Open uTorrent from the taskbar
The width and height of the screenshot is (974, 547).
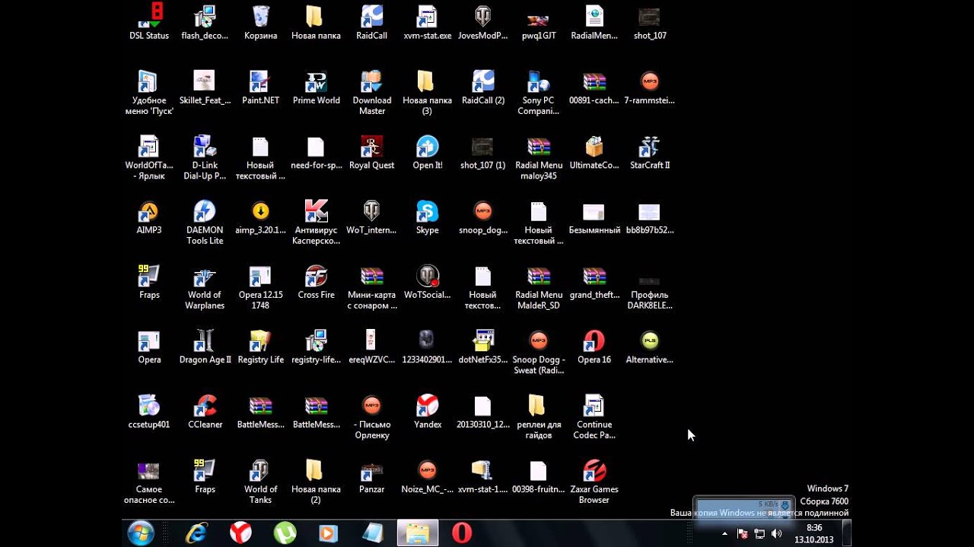tap(285, 533)
